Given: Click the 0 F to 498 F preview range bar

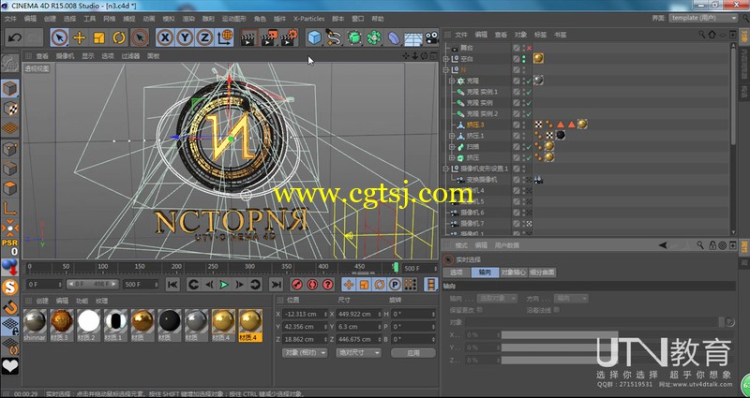Looking at the screenshot, I should coord(92,285).
